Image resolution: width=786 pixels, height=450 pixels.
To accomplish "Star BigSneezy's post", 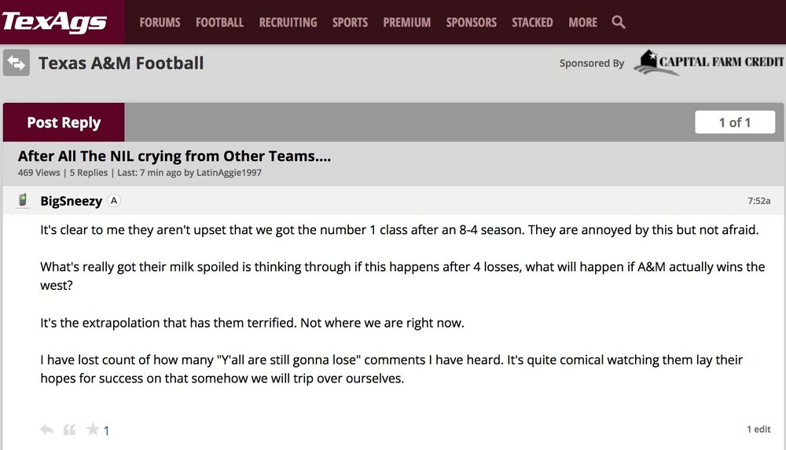I will point(93,430).
